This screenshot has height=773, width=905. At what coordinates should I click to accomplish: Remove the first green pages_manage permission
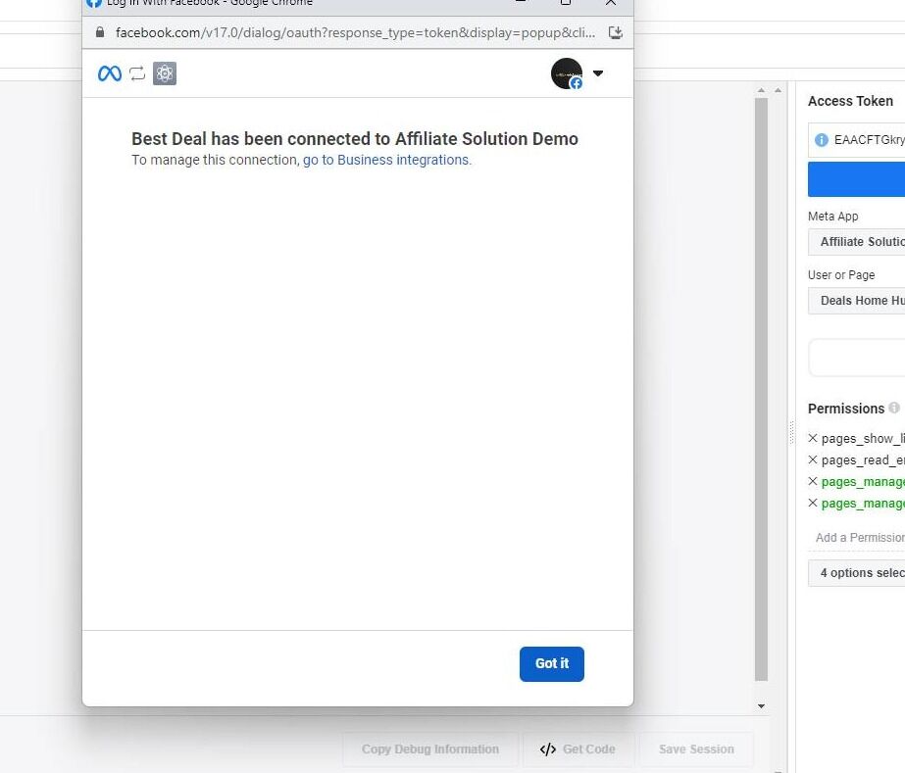pyautogui.click(x=813, y=481)
